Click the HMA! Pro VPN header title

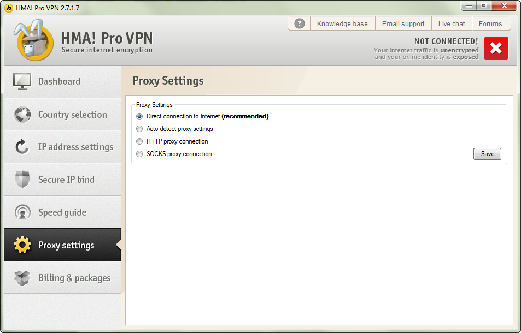[107, 38]
